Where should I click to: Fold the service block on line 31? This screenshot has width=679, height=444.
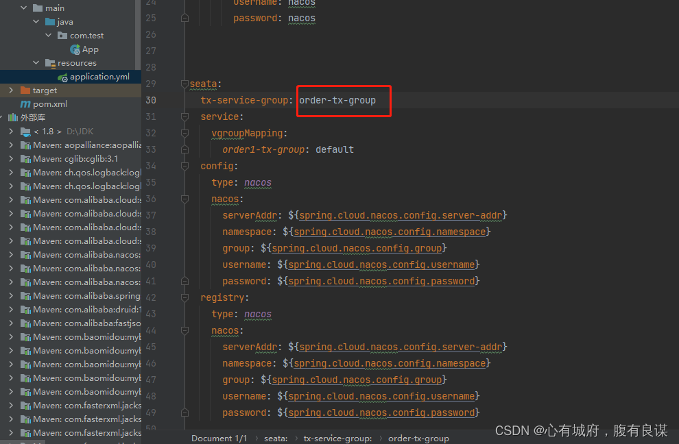click(x=185, y=117)
